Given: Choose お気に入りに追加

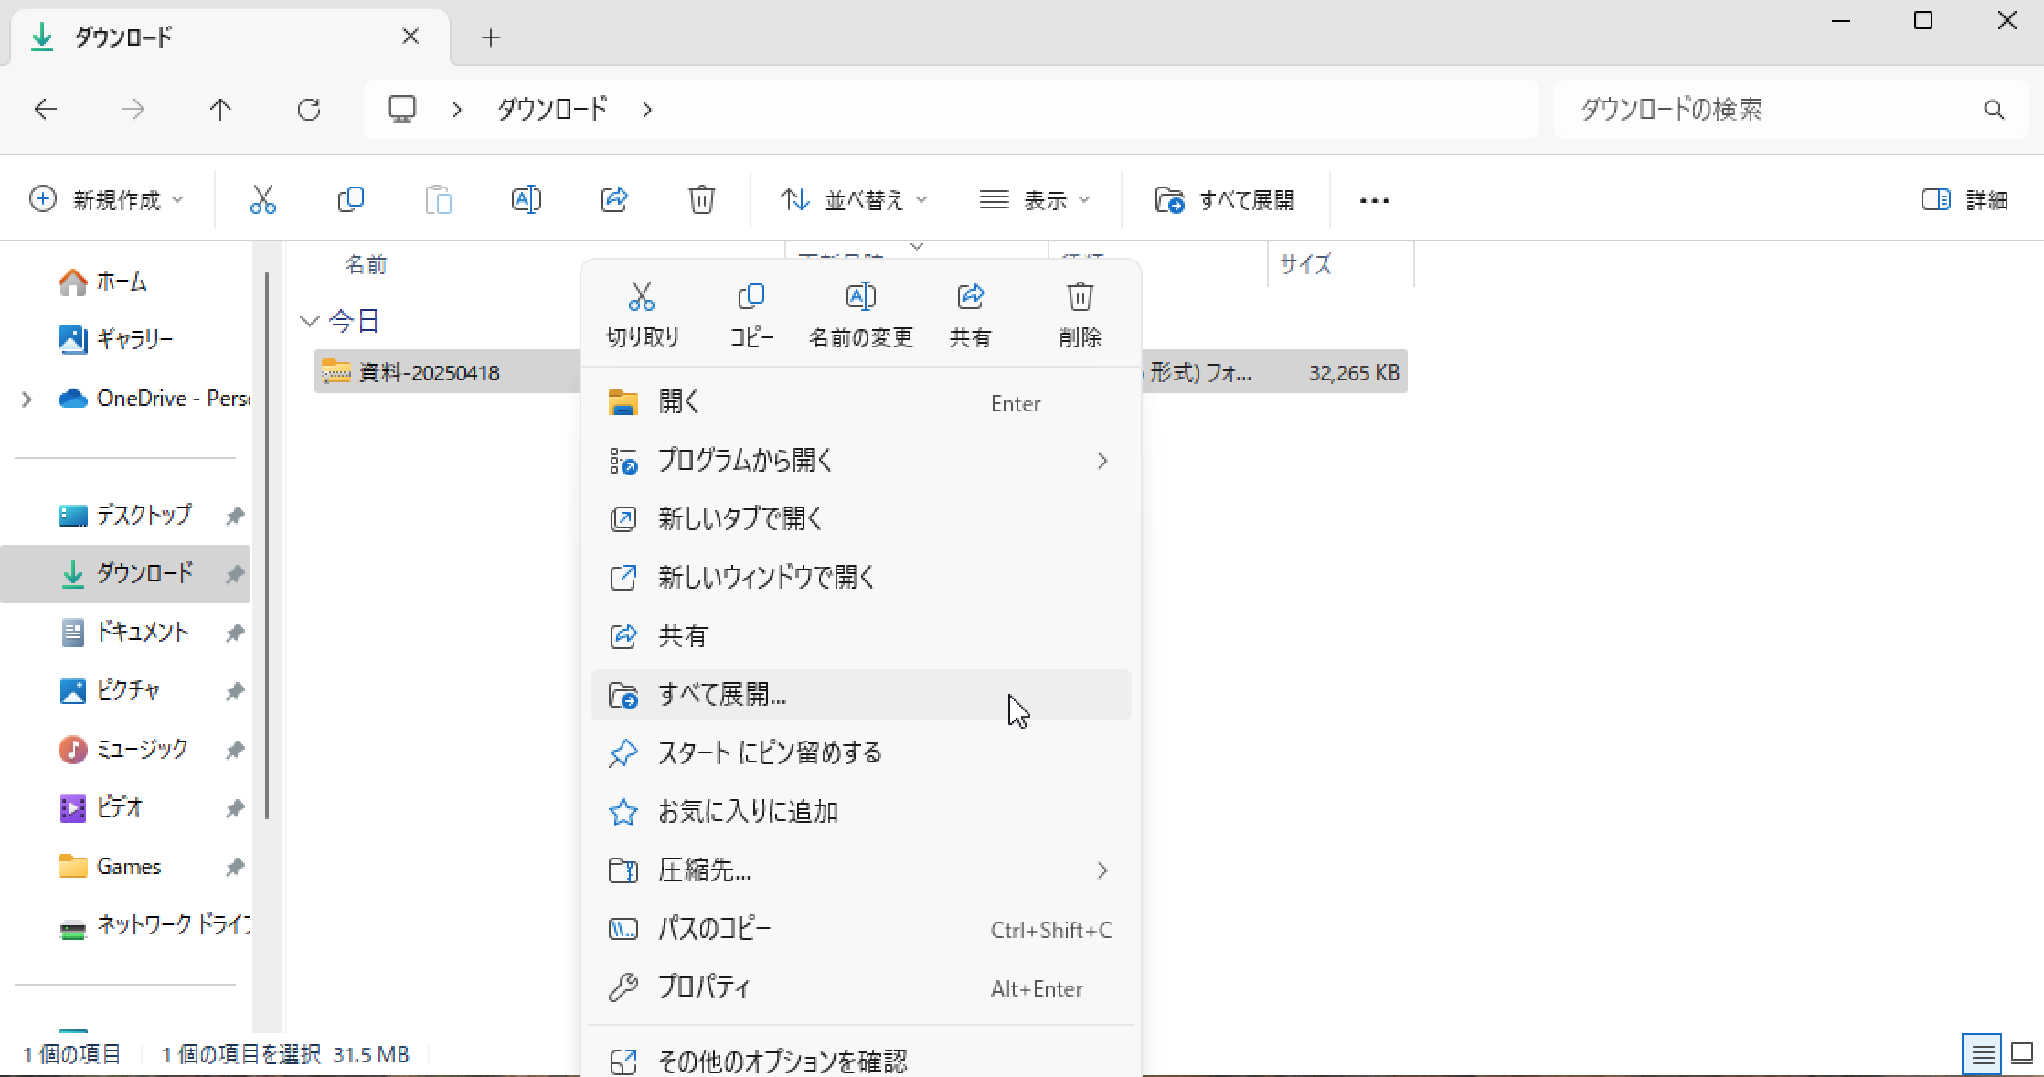Looking at the screenshot, I should click(861, 812).
